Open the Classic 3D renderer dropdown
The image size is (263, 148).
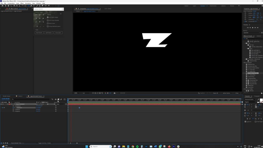216,93
